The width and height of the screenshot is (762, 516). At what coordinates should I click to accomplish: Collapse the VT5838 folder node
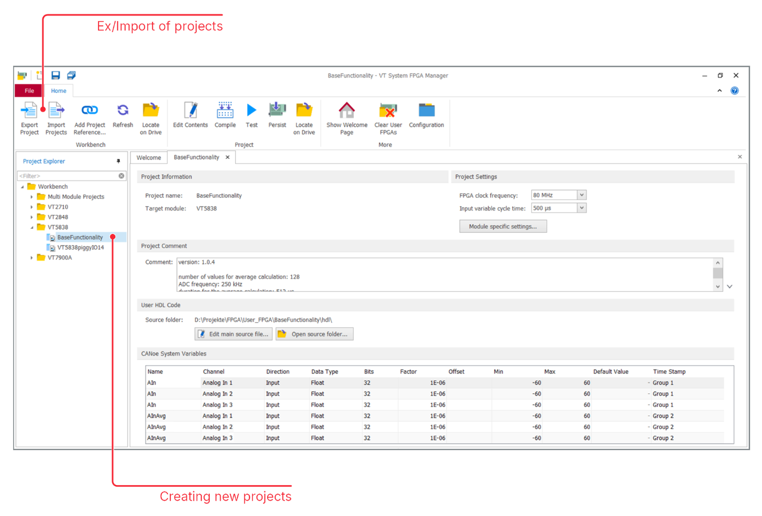32,228
